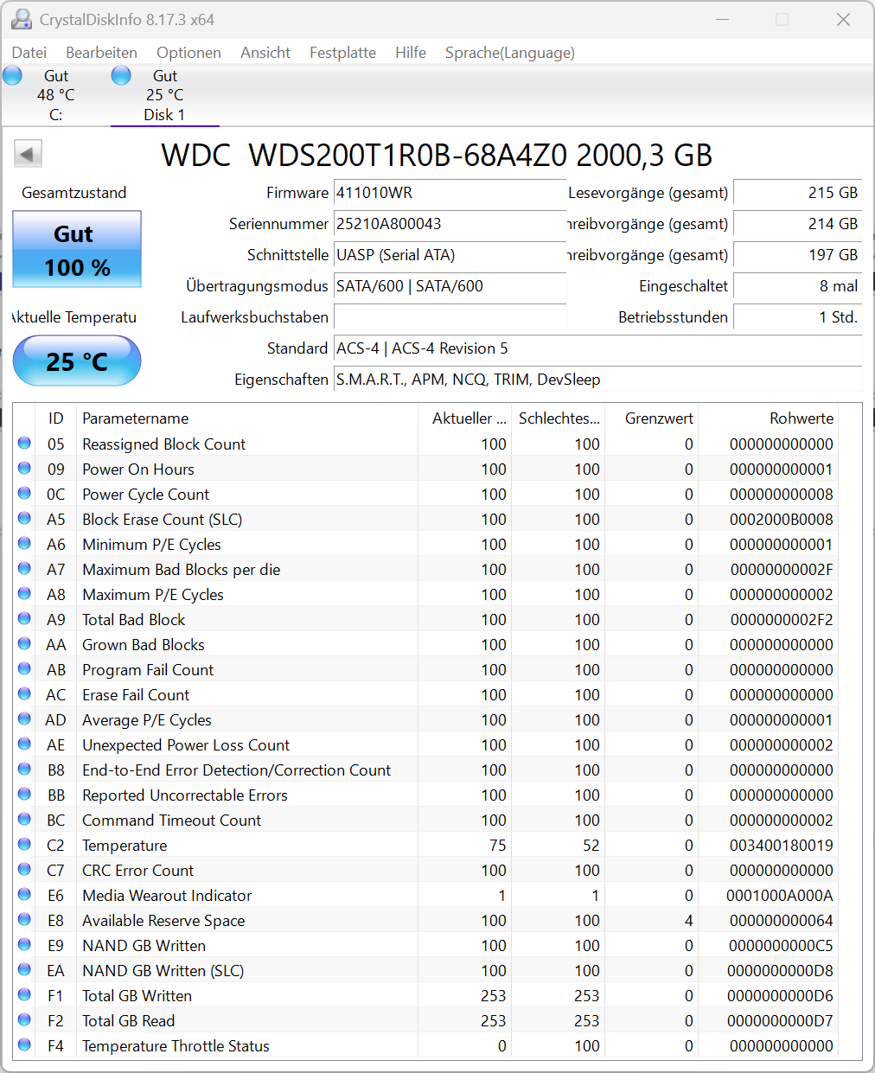Viewport: 875px width, 1073px height.
Task: Open the Sprache(Language) menu
Action: coord(510,53)
